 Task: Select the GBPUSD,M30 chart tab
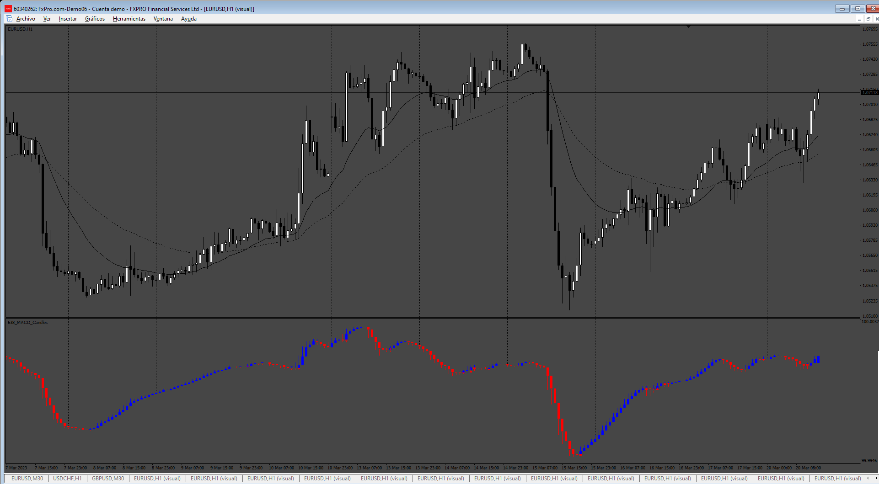point(108,479)
